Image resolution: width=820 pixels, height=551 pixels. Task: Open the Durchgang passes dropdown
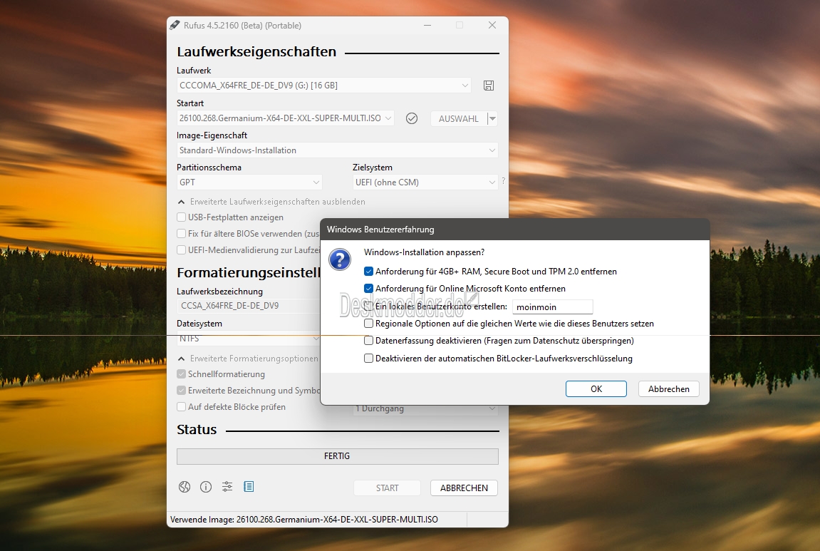pos(425,408)
